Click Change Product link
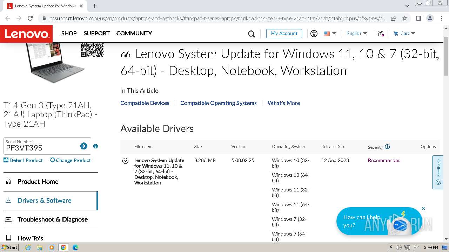The image size is (449, 252). [x=71, y=160]
